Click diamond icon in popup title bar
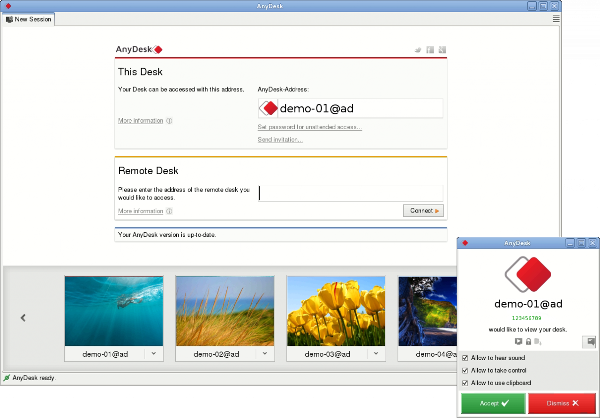The height and width of the screenshot is (418, 600). 465,243
